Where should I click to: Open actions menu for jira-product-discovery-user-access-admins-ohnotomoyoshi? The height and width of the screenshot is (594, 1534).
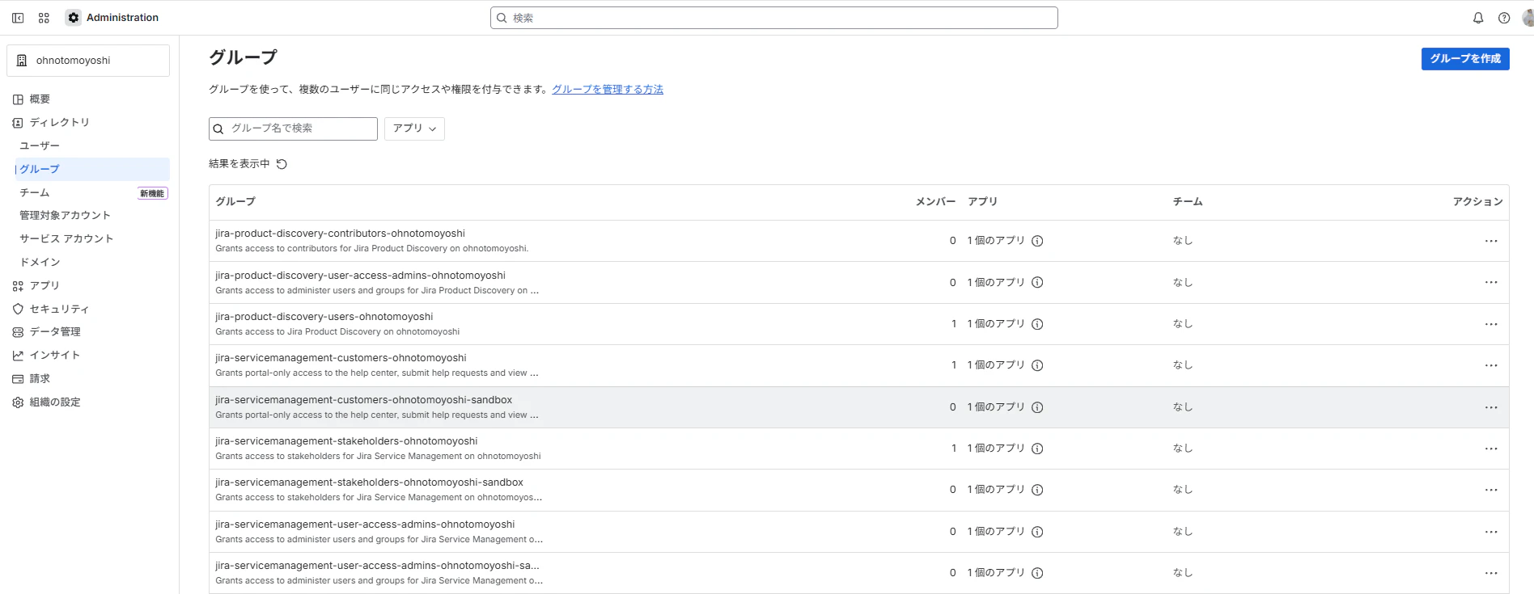[x=1491, y=282]
